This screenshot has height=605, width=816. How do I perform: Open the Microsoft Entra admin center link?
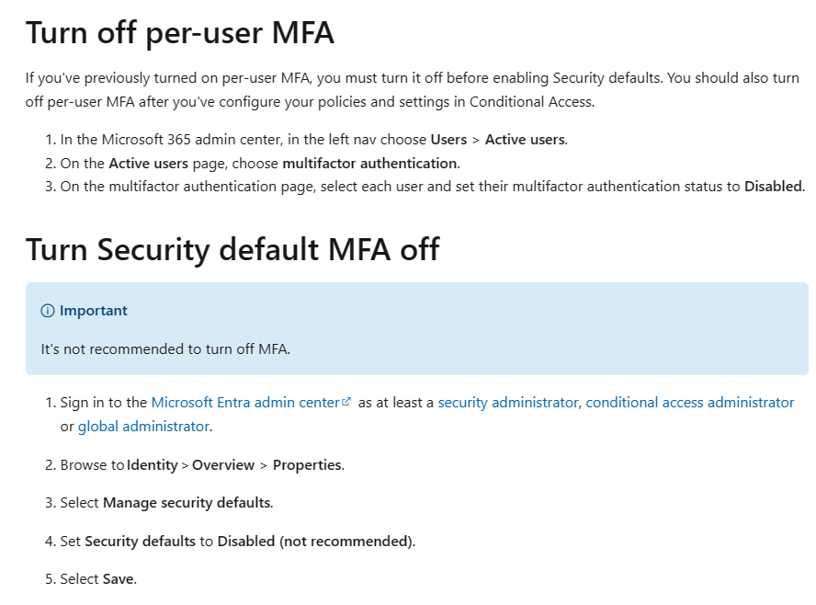244,403
